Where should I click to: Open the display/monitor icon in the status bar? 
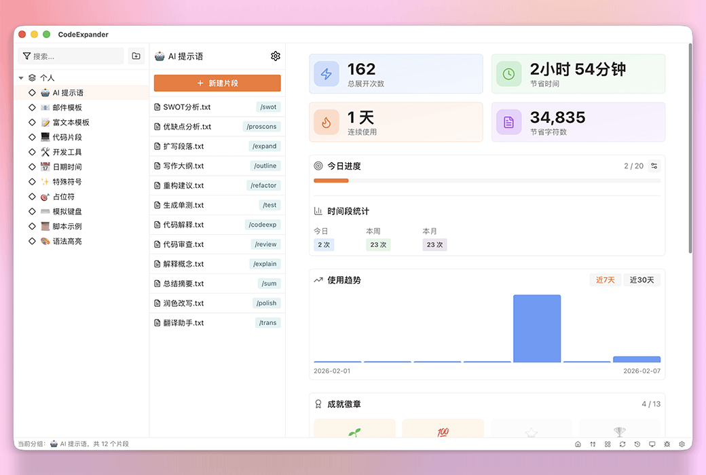[x=652, y=444]
